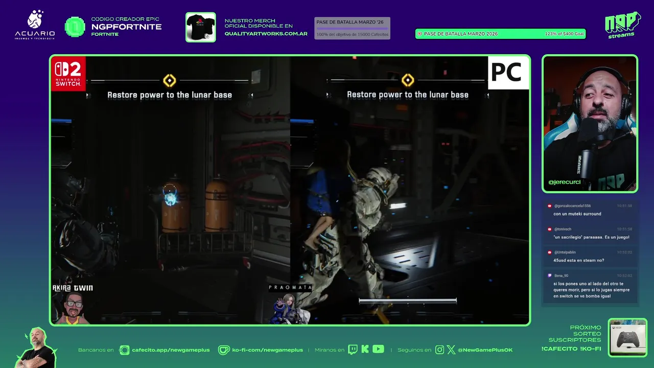The height and width of the screenshot is (368, 654).
Task: Click the NGP streams logo
Action: 622,25
